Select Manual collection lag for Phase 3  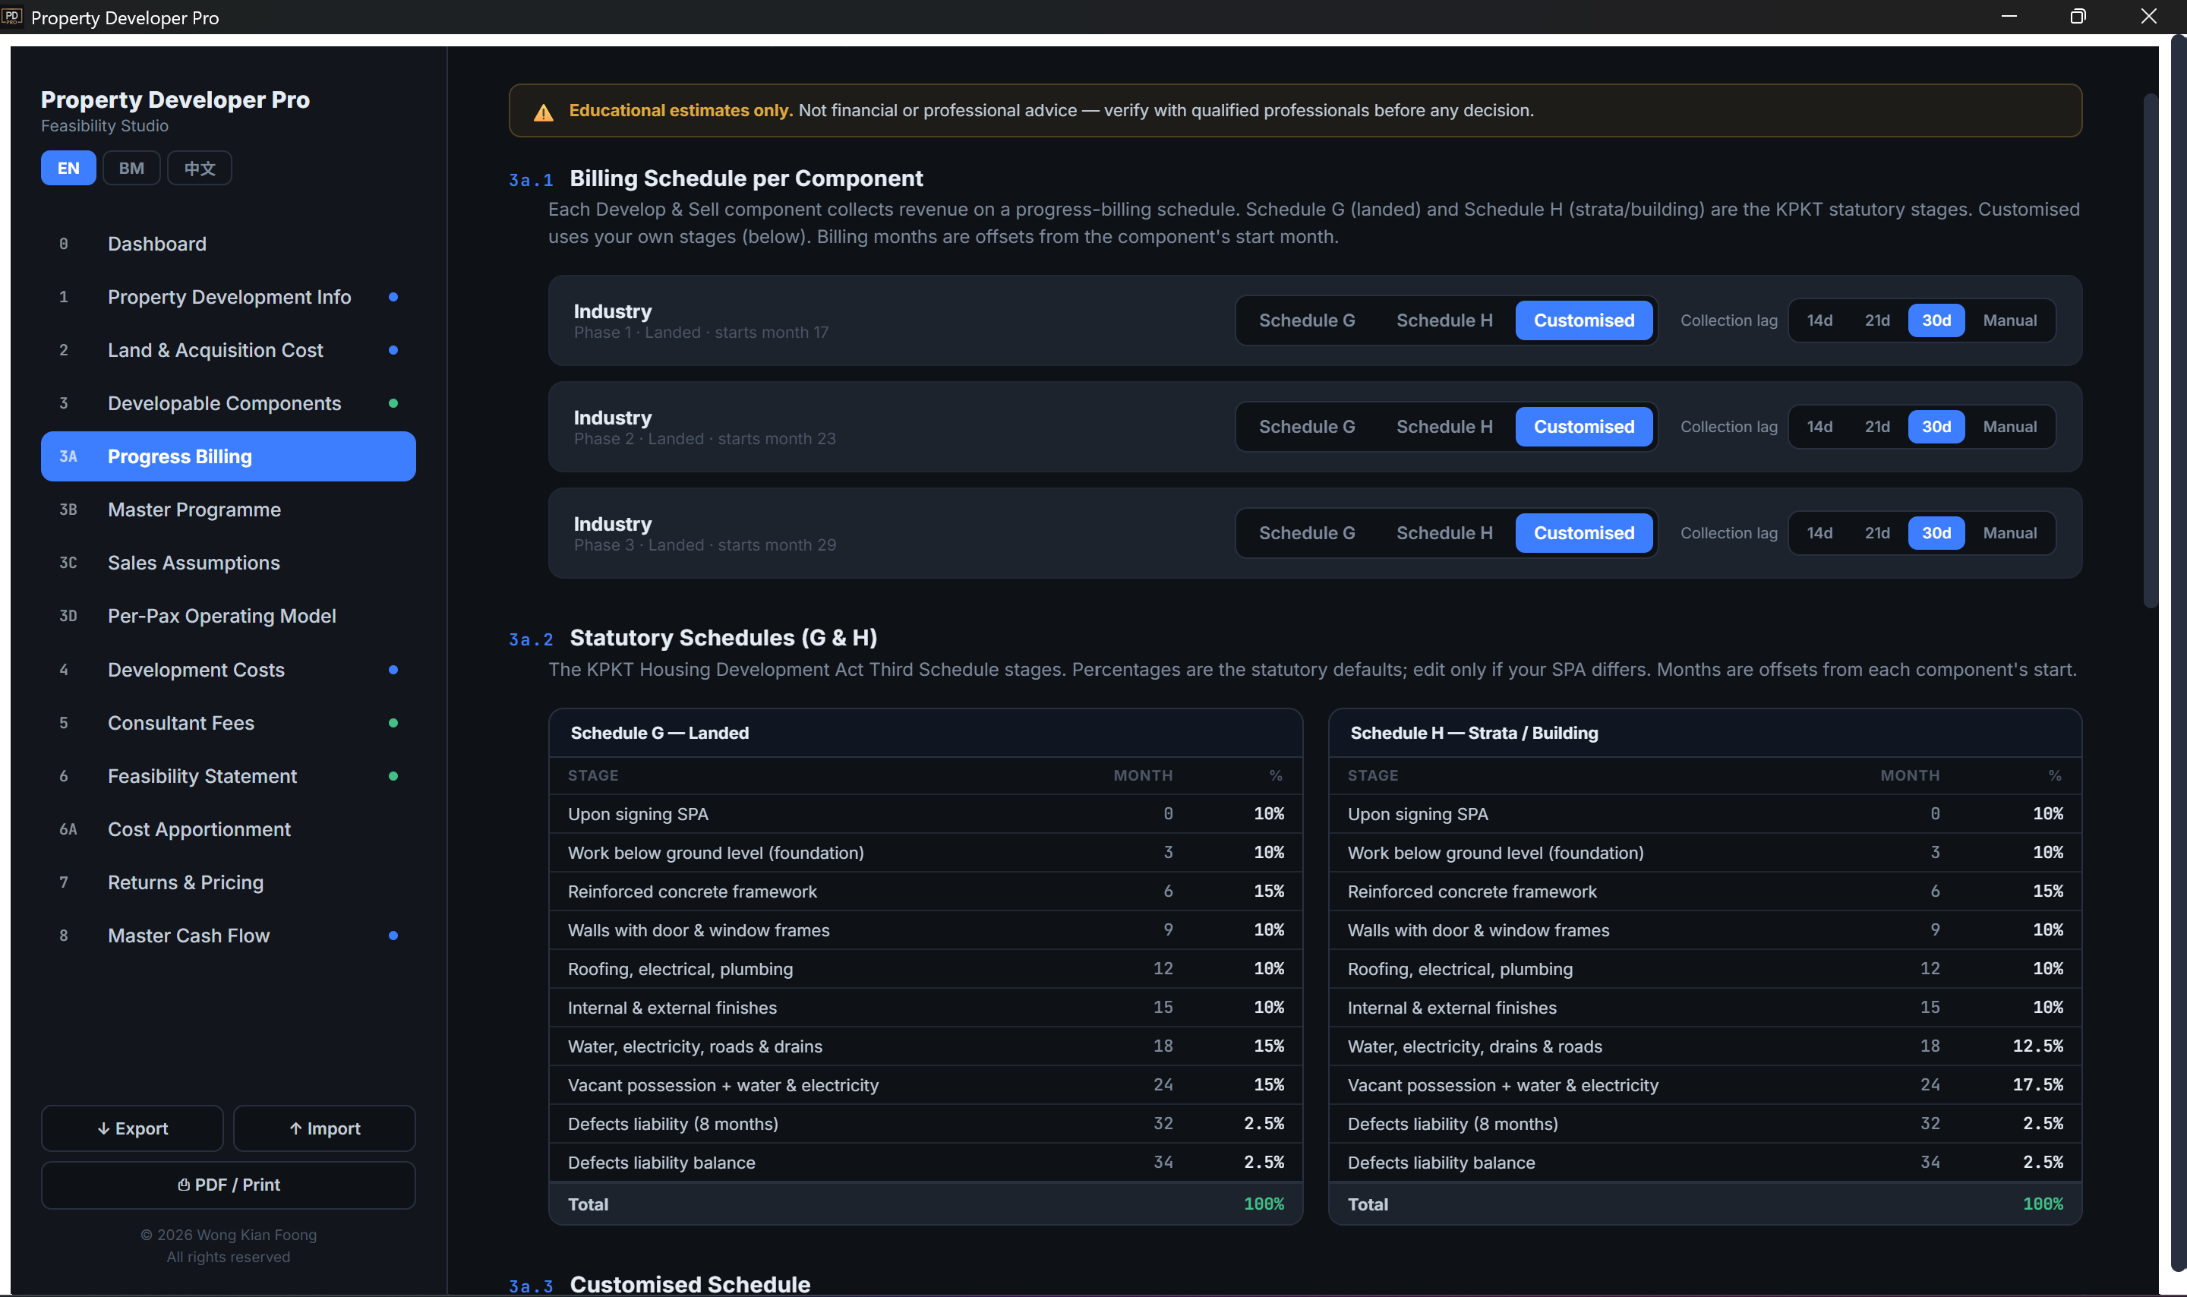pos(2009,533)
